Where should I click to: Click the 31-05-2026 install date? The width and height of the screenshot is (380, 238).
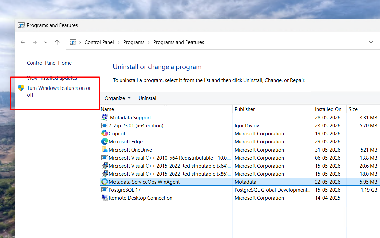pyautogui.click(x=328, y=150)
